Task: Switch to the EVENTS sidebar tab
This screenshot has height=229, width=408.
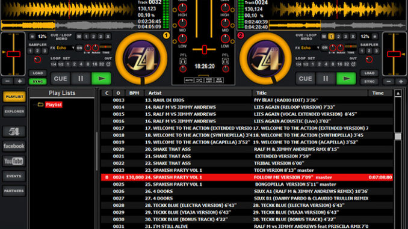Action: click(x=14, y=176)
